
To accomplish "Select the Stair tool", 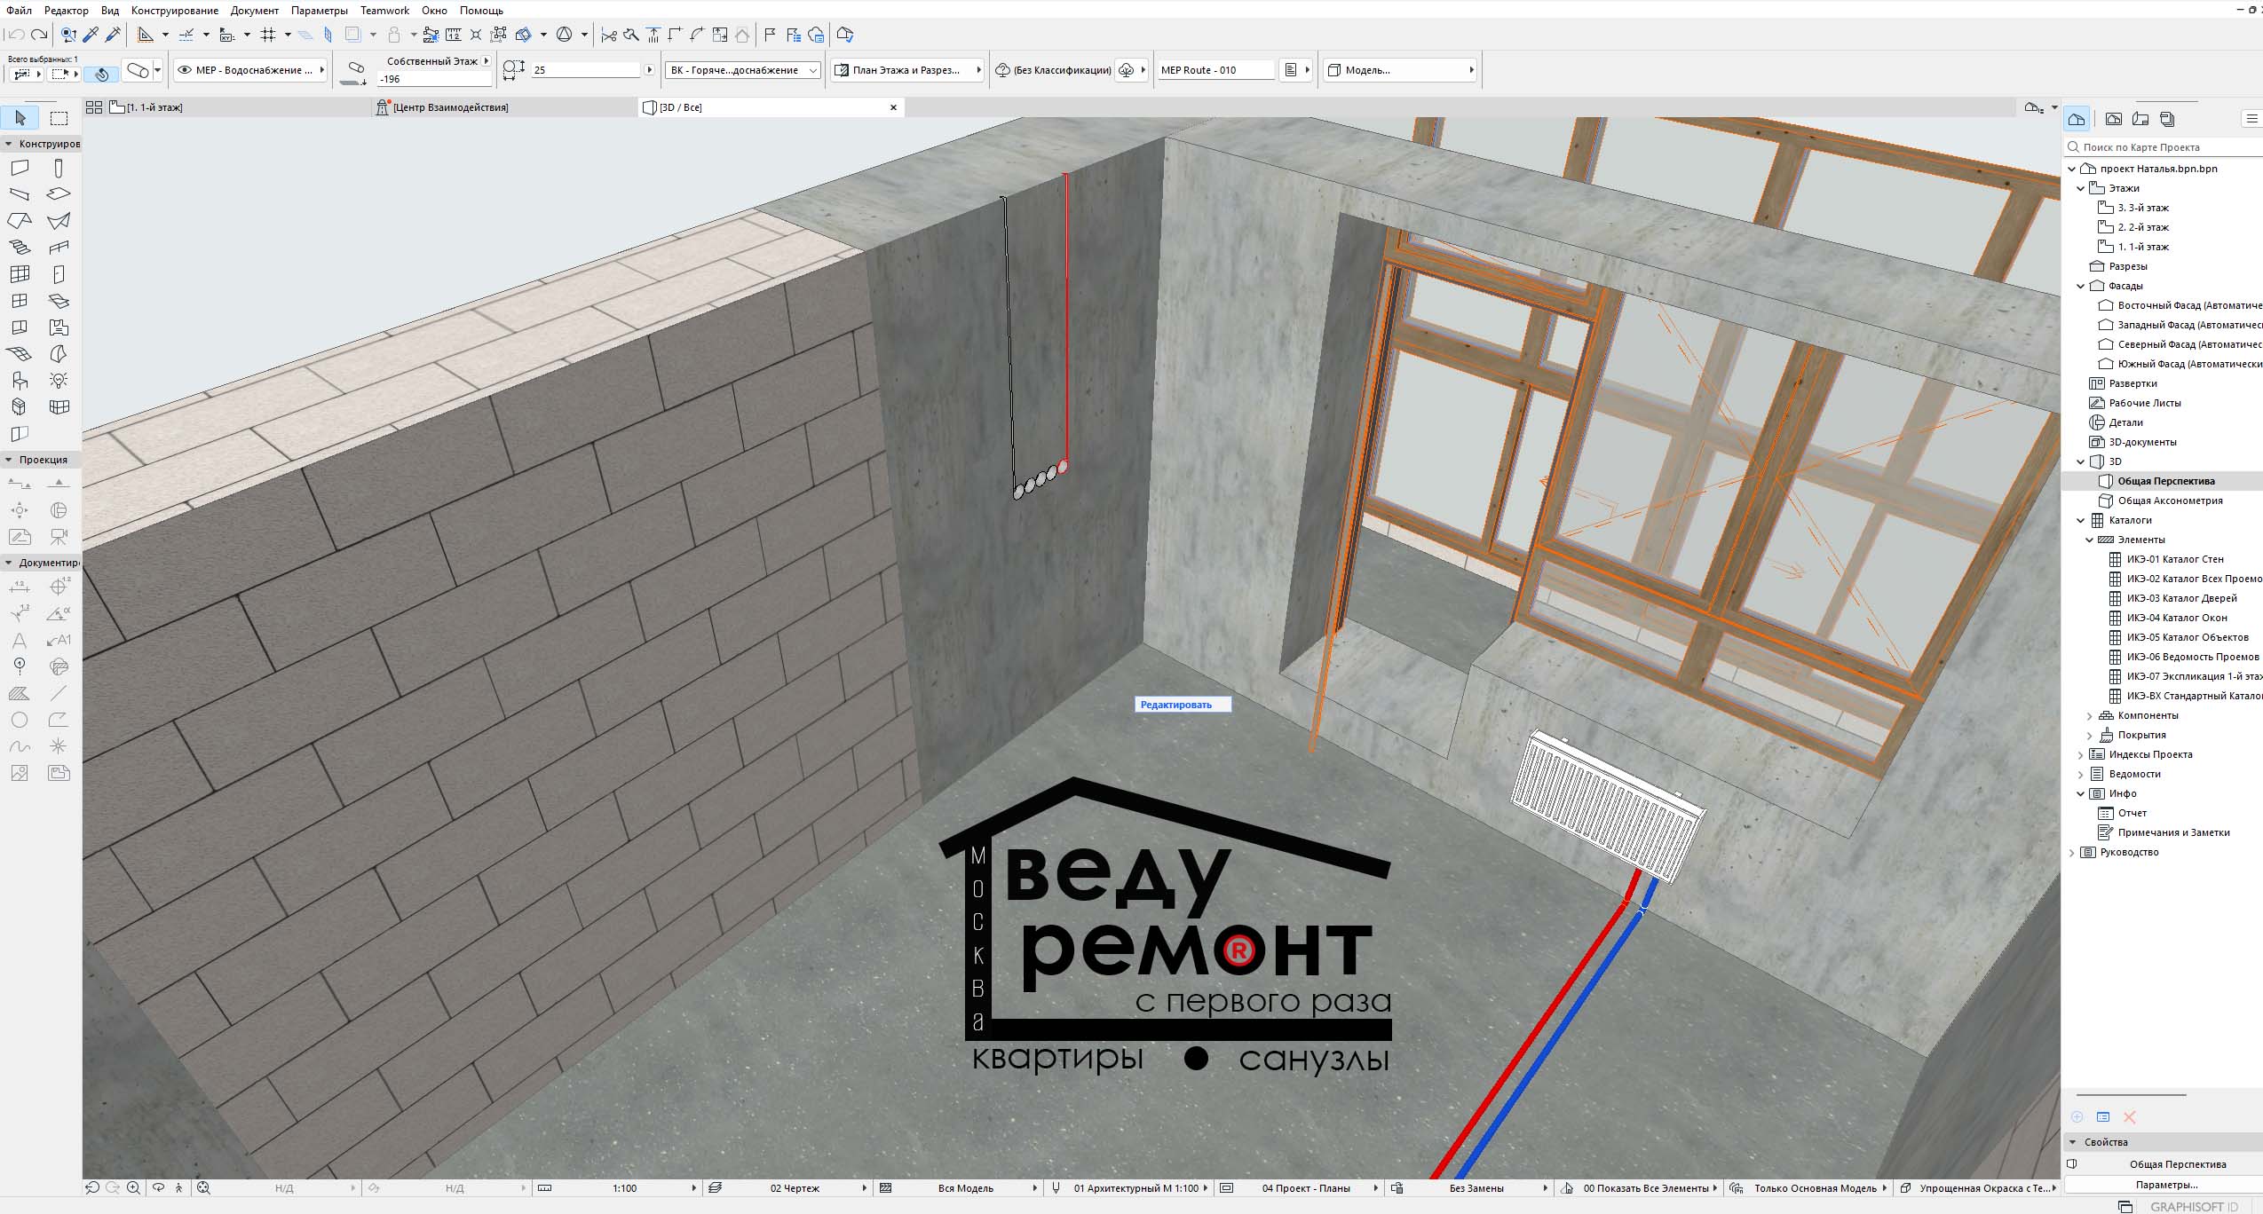I will point(20,248).
